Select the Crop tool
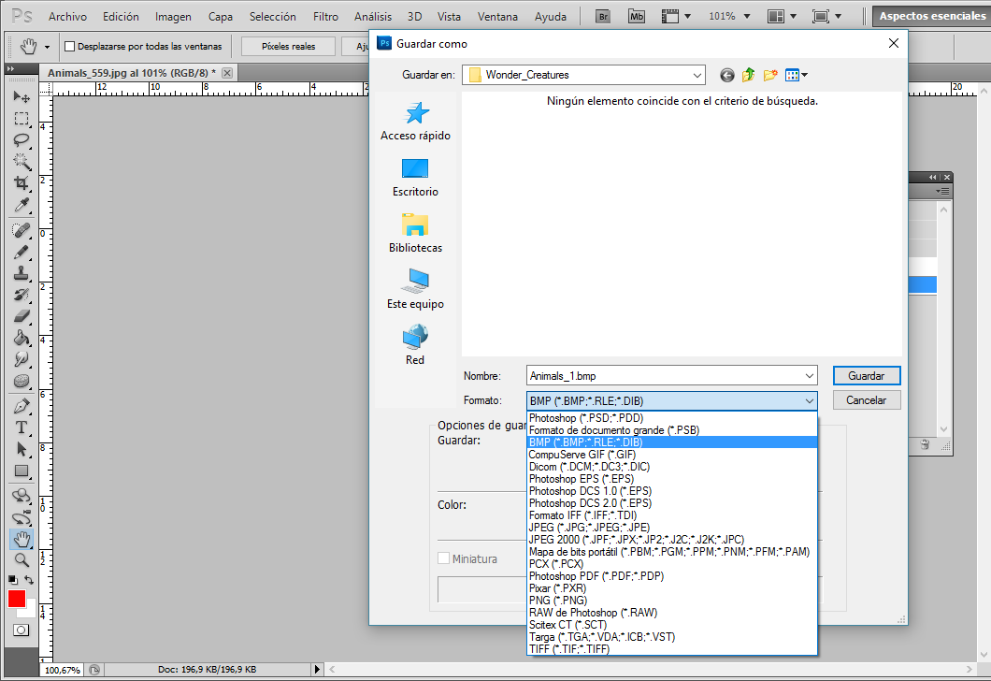The width and height of the screenshot is (991, 681). point(22,183)
